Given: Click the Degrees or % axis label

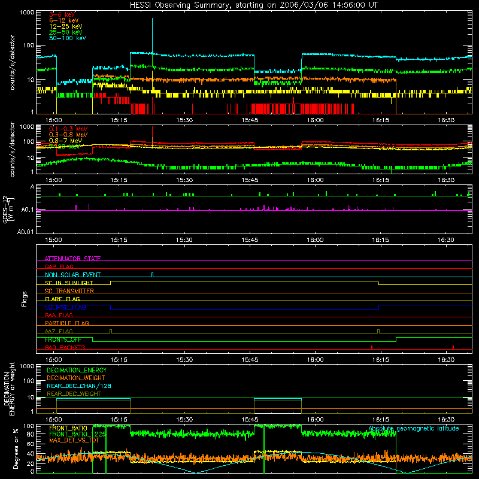Looking at the screenshot, I should click(15, 449).
